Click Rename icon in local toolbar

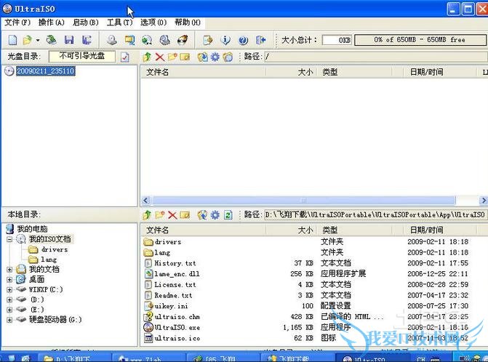pyautogui.click(x=185, y=215)
